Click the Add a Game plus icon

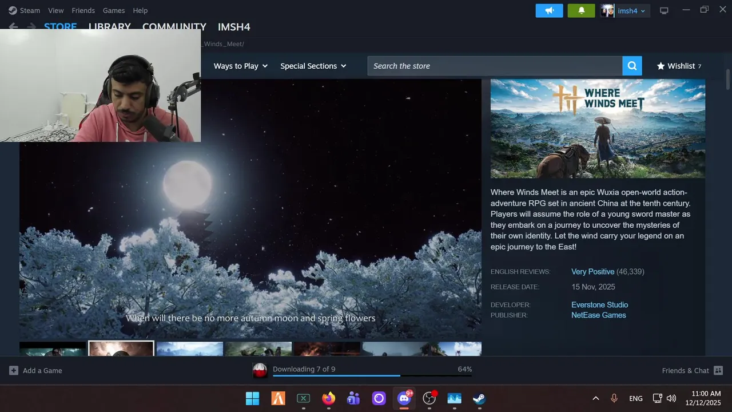(14, 370)
